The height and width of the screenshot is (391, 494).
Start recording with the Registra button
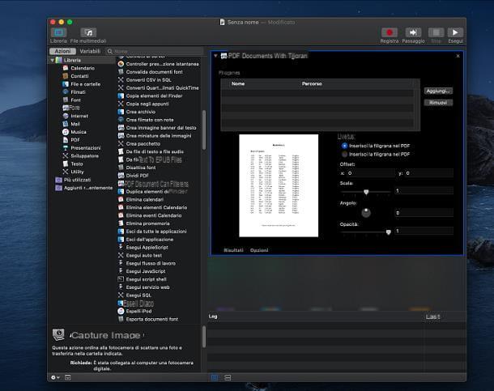coord(390,32)
